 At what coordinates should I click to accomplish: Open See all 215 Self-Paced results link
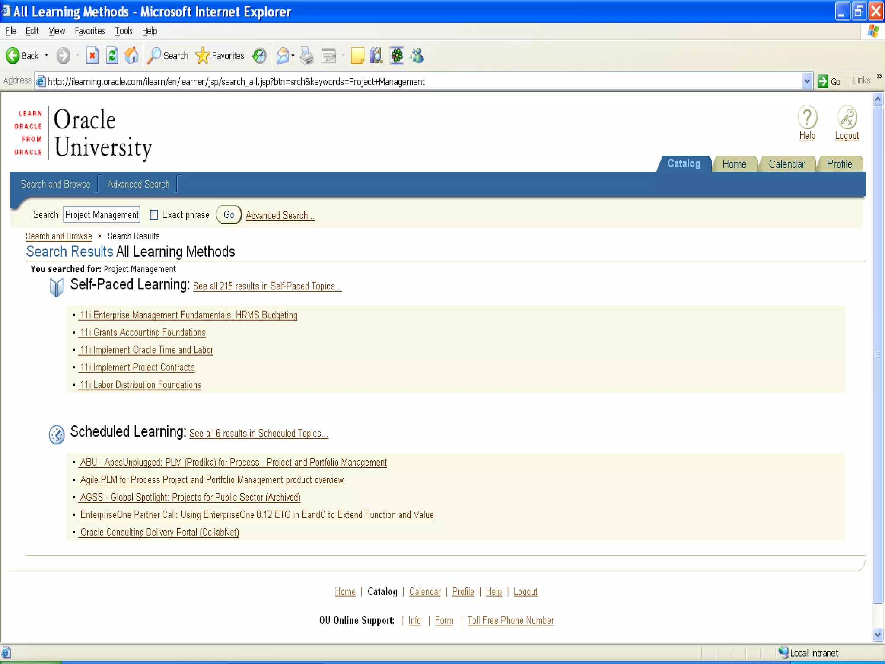click(267, 286)
